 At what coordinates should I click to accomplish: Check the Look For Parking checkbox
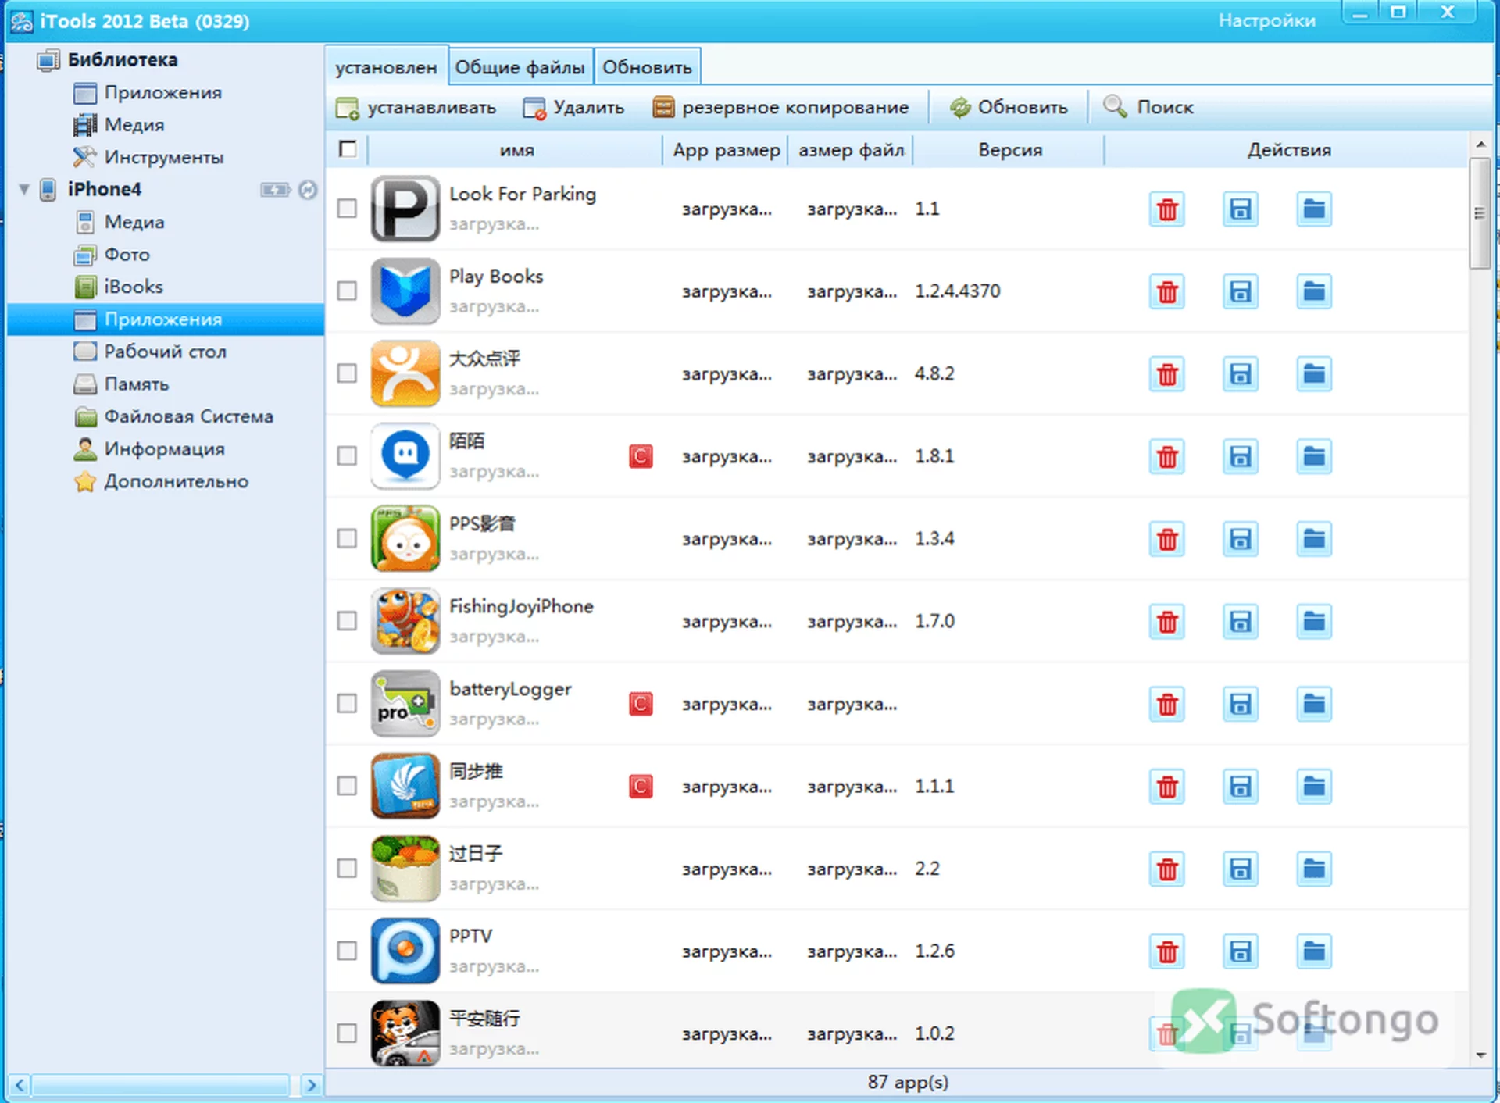[347, 209]
